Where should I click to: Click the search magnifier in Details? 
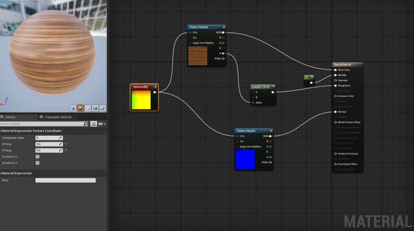85,124
